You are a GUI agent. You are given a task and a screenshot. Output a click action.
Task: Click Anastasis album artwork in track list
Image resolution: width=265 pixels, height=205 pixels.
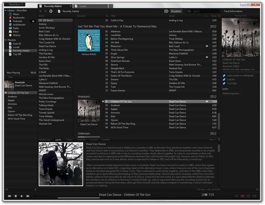(89, 111)
